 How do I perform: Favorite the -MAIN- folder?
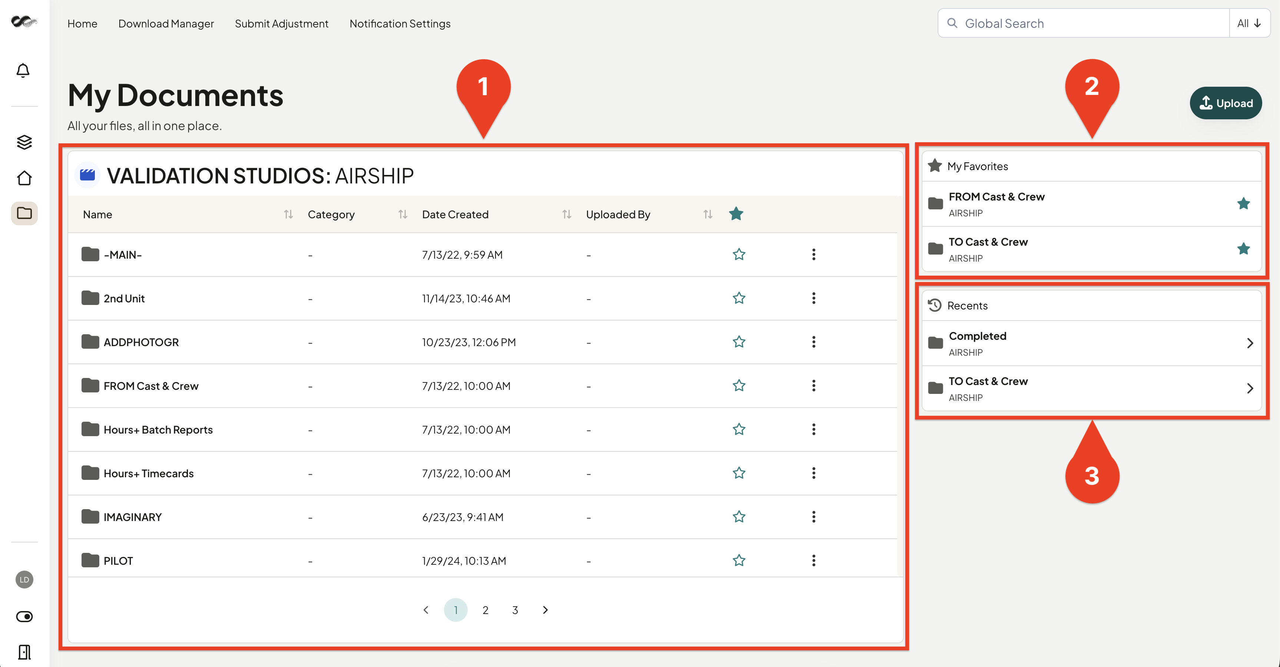[739, 255]
